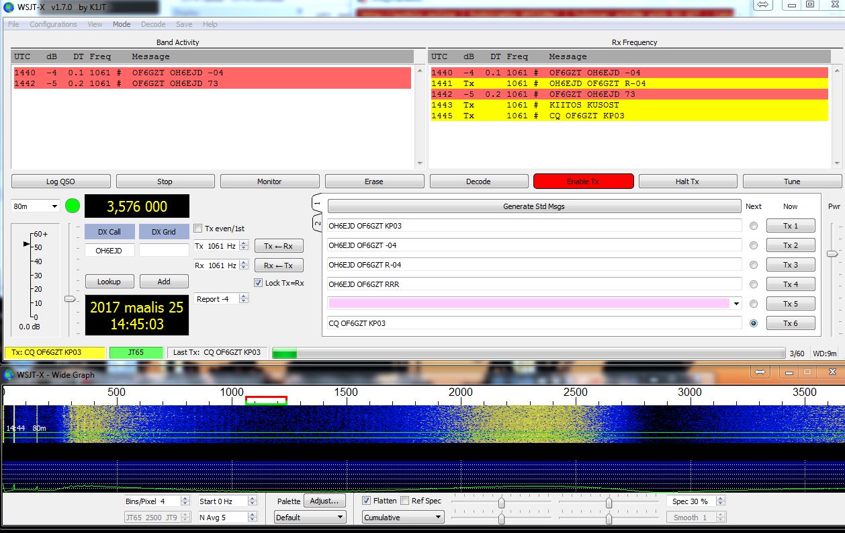Select the Tx 5 Next radio button
The image size is (845, 533).
point(753,304)
